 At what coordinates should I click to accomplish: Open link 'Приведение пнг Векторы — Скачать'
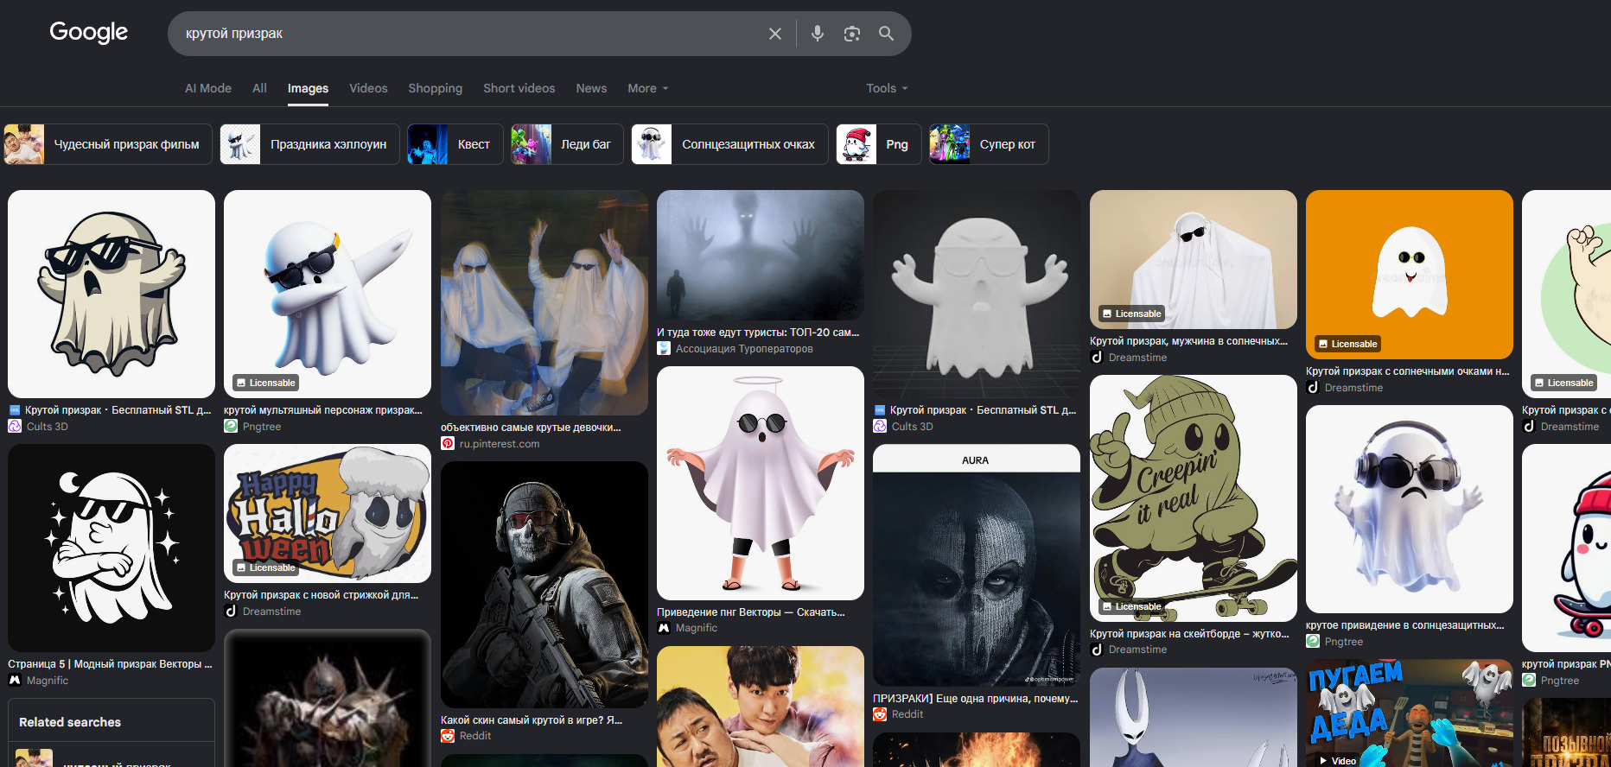click(751, 612)
